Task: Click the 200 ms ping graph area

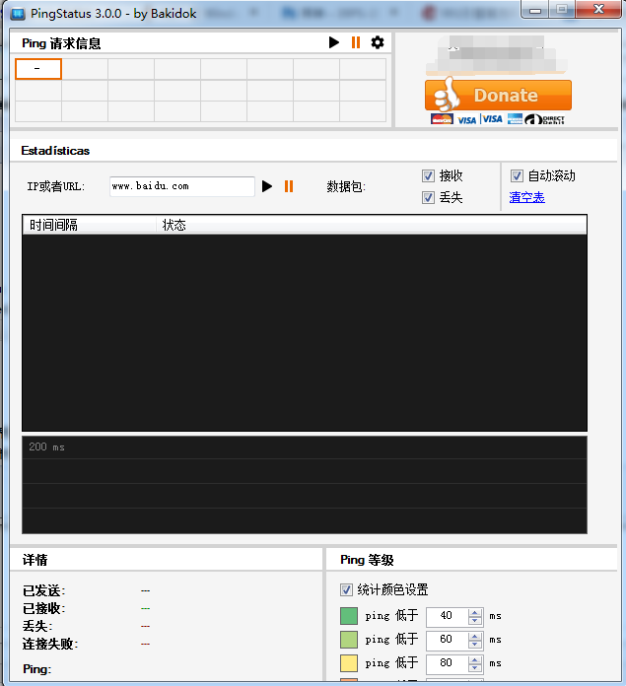Action: click(305, 485)
